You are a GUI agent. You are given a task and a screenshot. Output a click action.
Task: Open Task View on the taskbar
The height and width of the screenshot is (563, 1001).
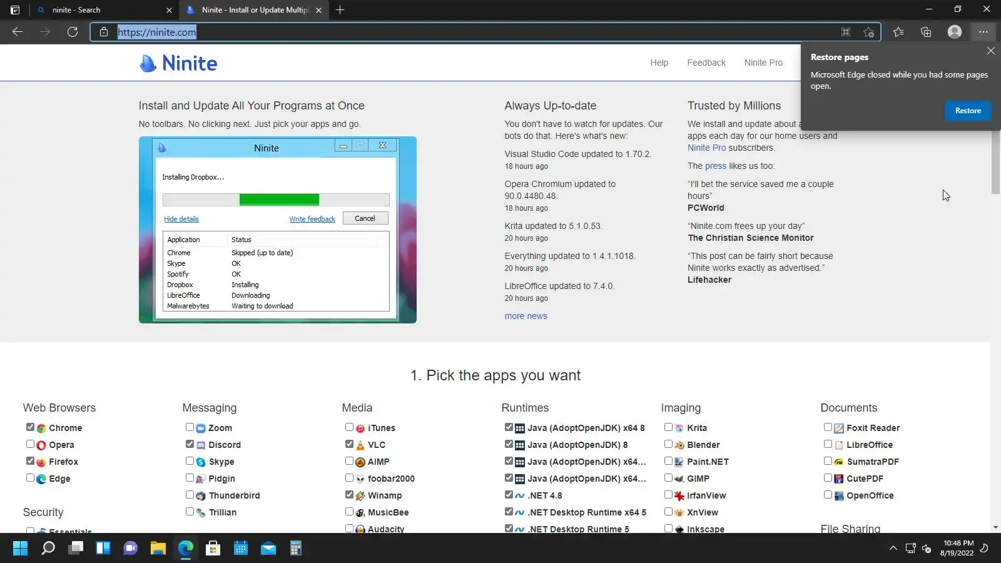click(76, 549)
